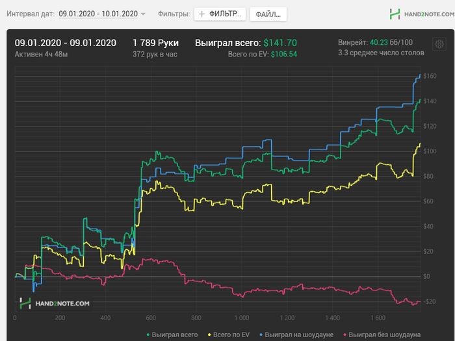Click the '1 600' x-axis label
The height and width of the screenshot is (341, 455).
378,318
